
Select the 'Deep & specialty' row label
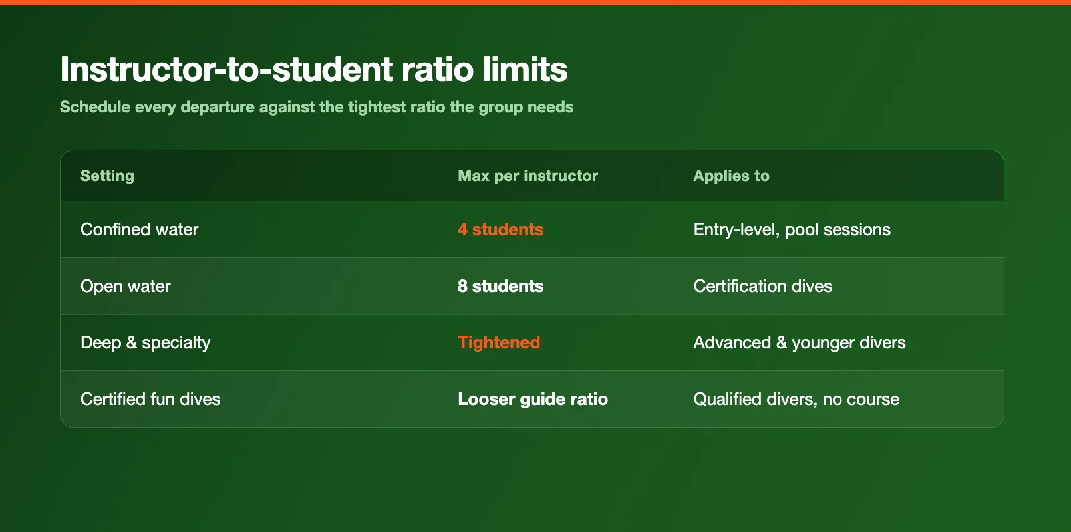point(145,342)
